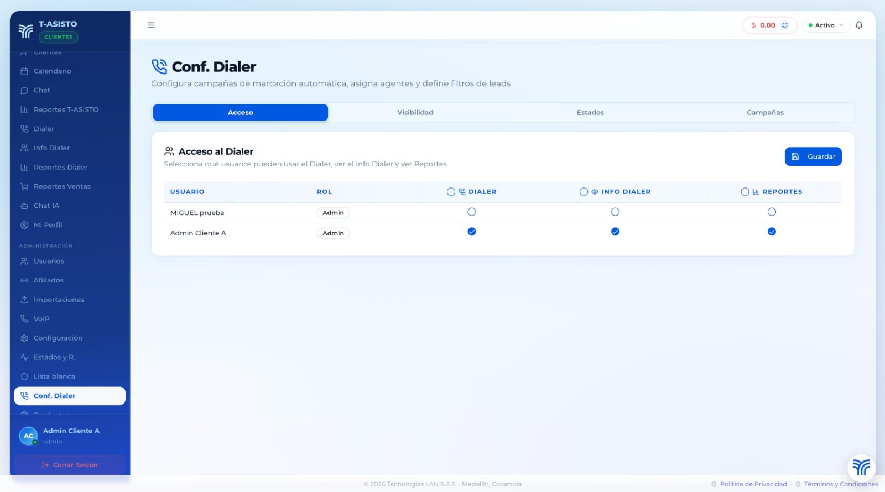Click the Afiliados link icon

[24, 280]
